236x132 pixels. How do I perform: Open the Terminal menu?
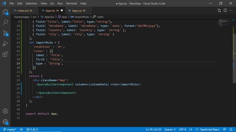click(71, 3)
